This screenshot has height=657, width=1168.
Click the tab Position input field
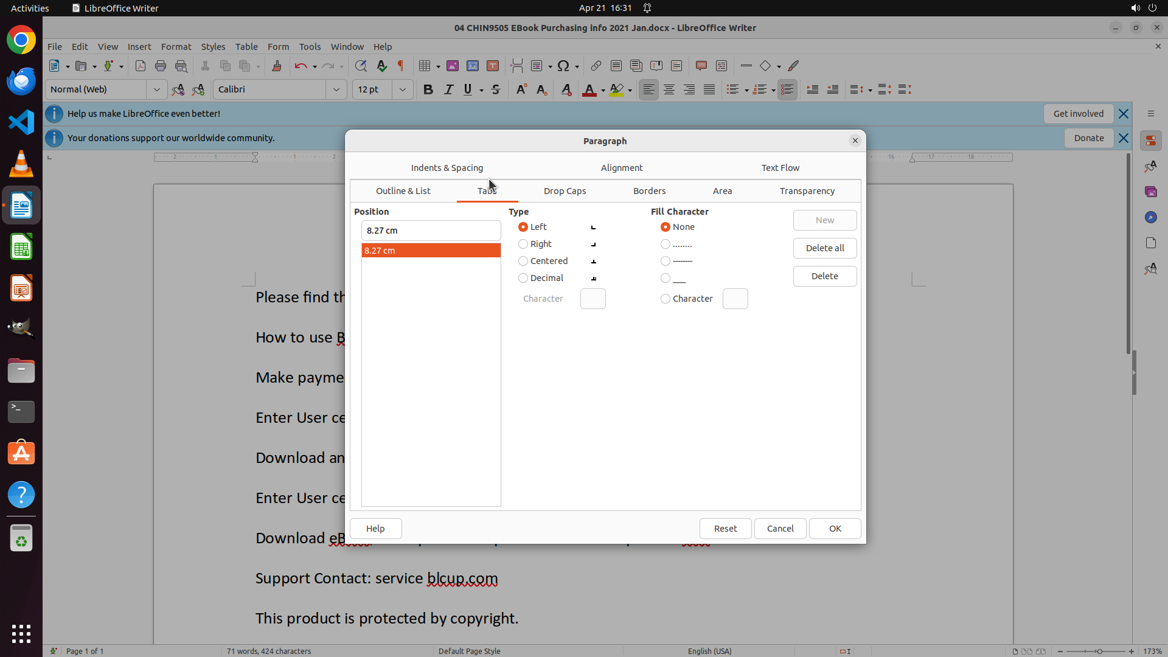tap(431, 231)
